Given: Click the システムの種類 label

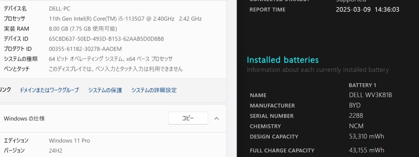Looking at the screenshot, I should [x=20, y=59].
